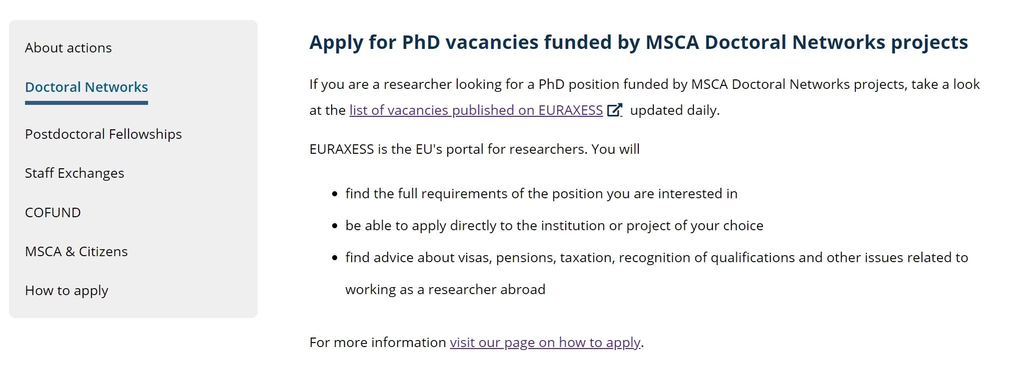Click the external link icon after EURAXESS
Image resolution: width=1020 pixels, height=376 pixels.
[x=614, y=110]
